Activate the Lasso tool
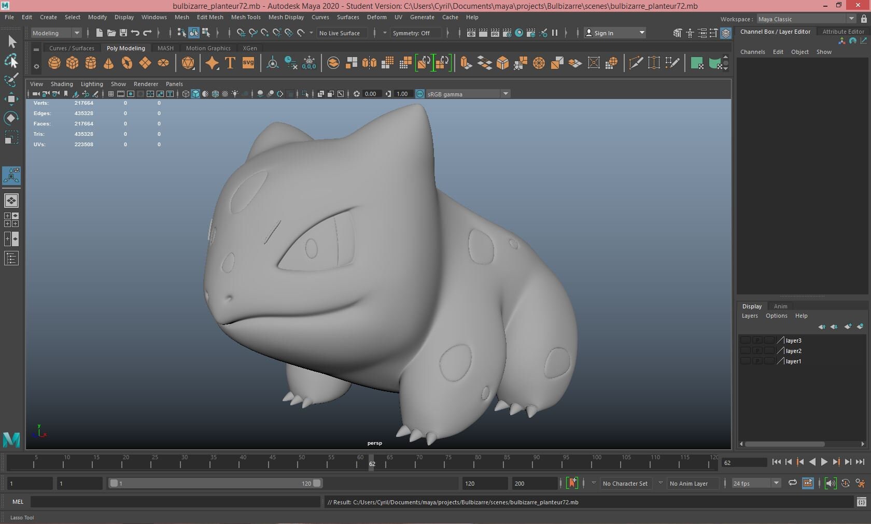Image resolution: width=871 pixels, height=524 pixels. click(11, 61)
